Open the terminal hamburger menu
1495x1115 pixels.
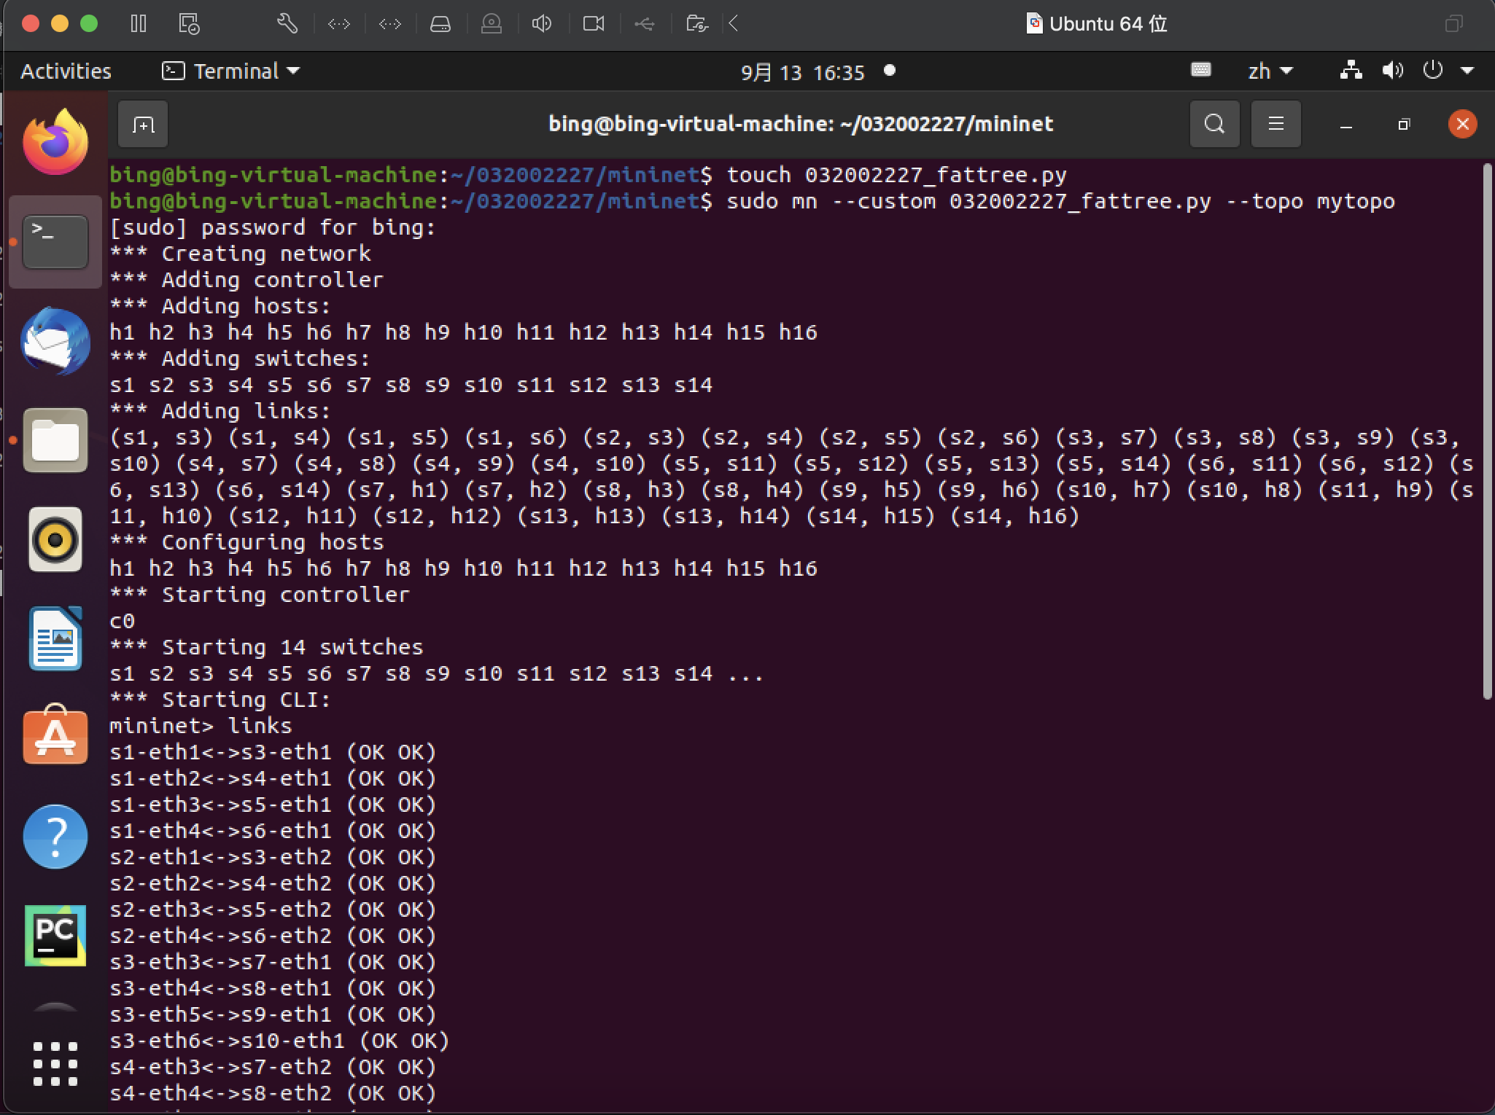point(1275,125)
